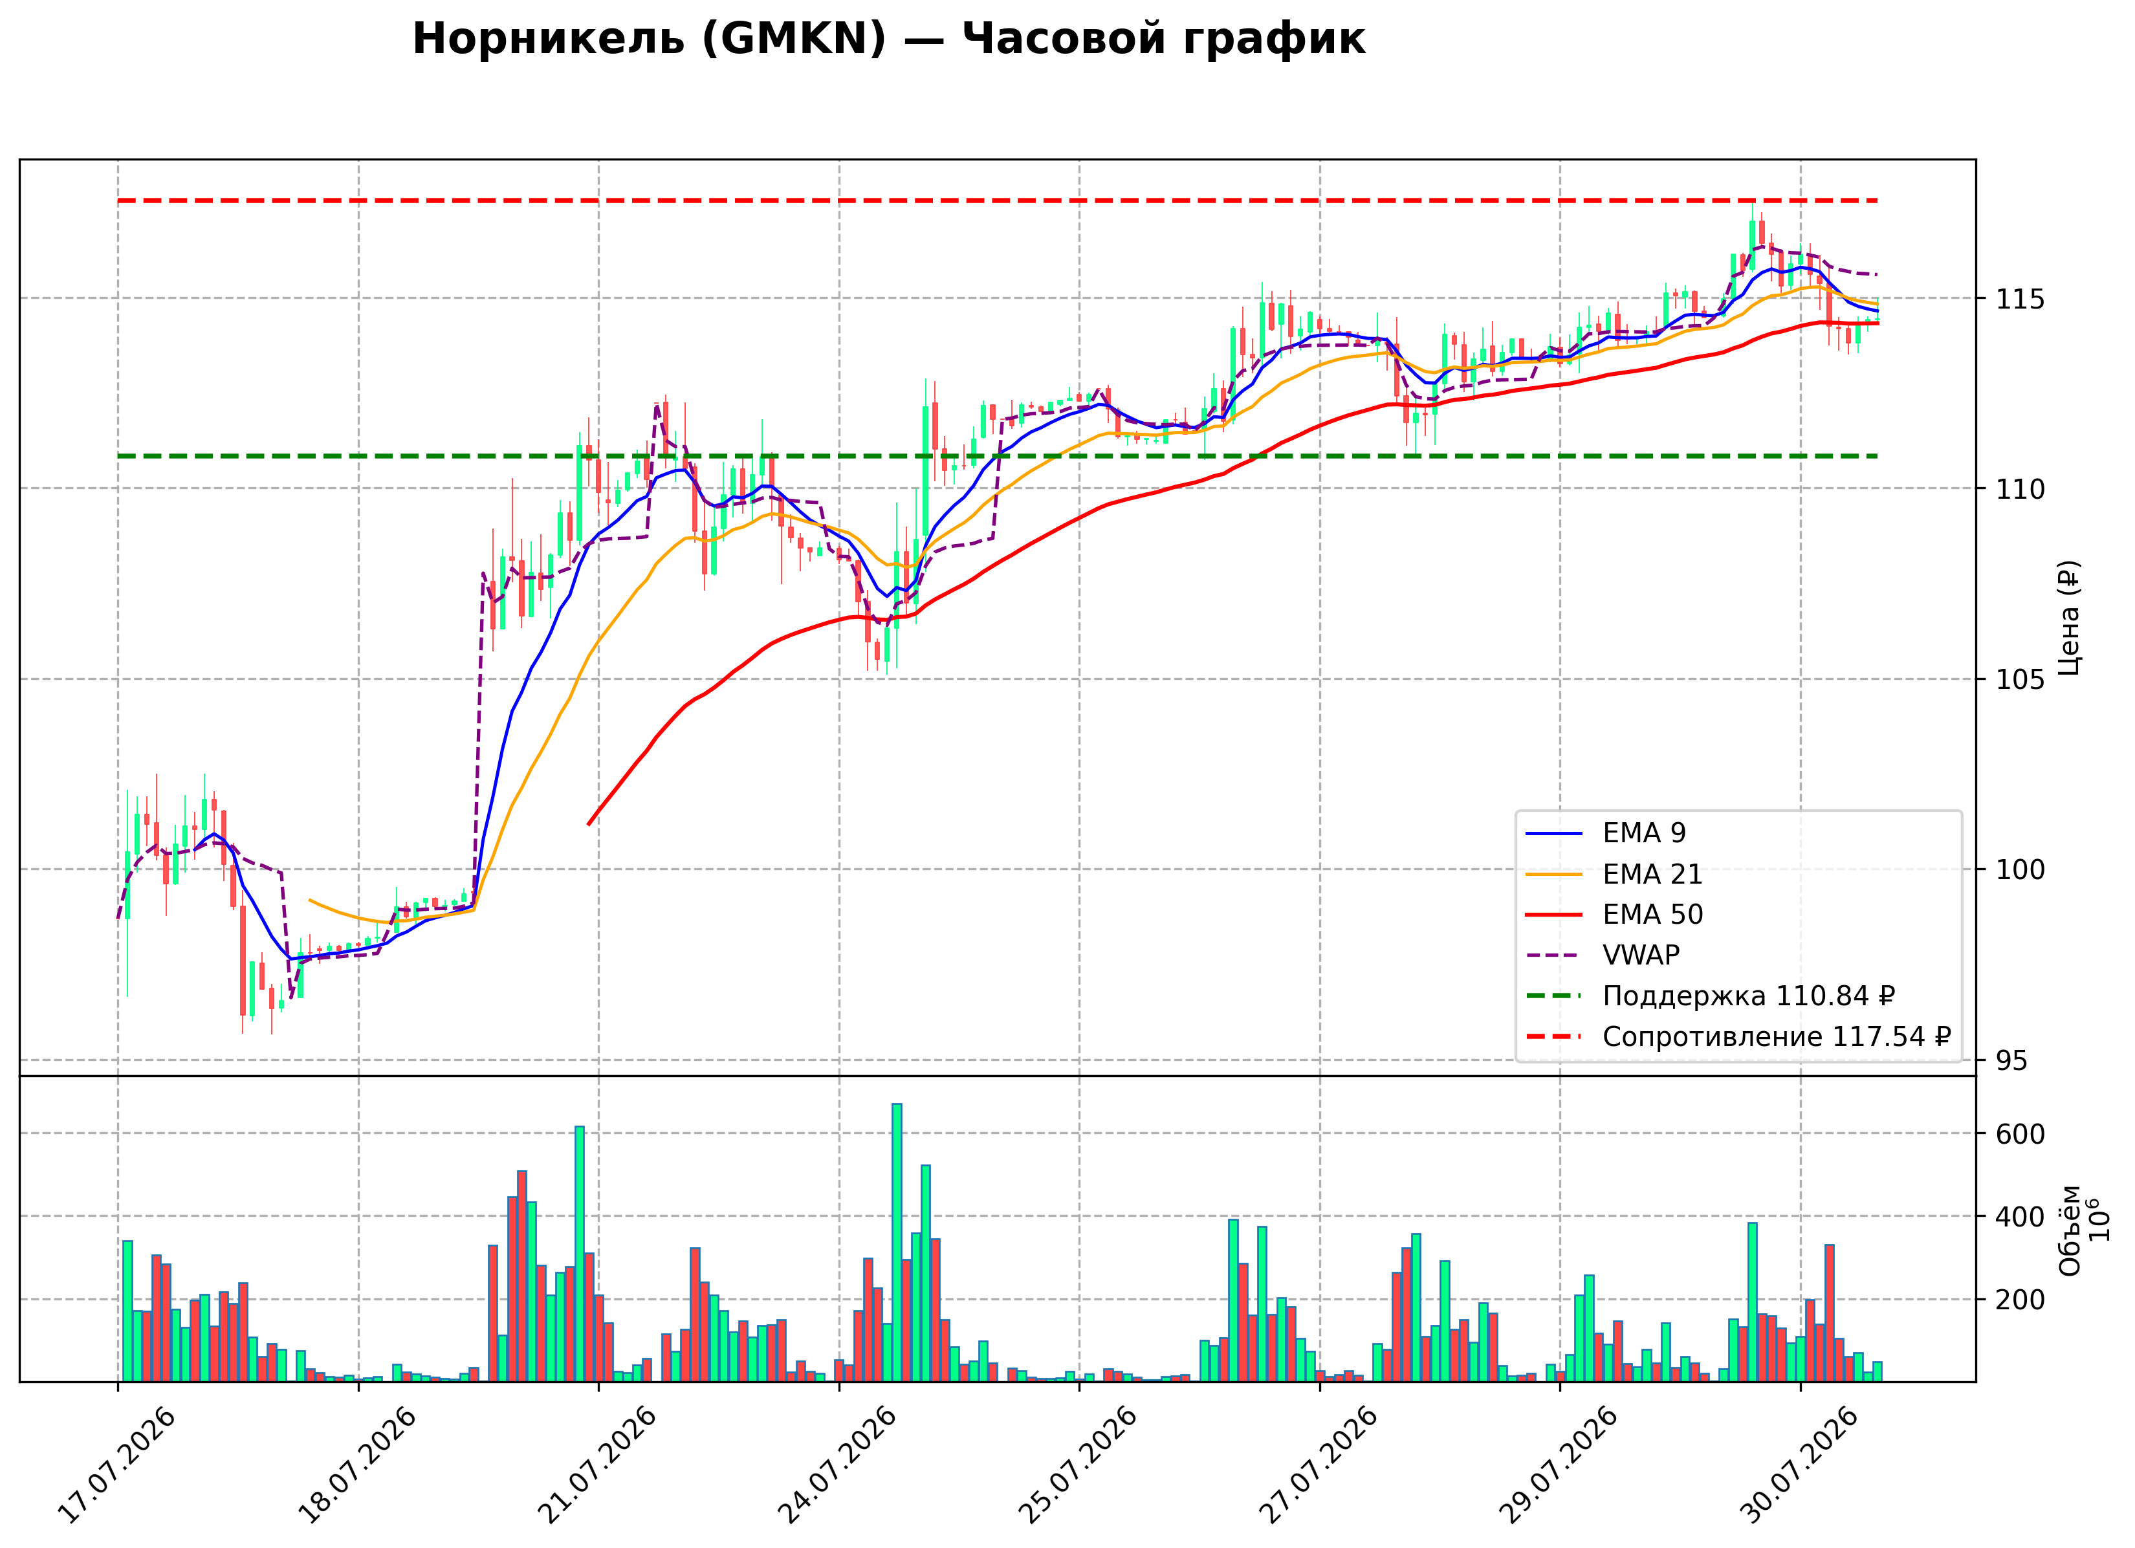Click the 105 price axis tick
This screenshot has height=1548, width=2135.
tap(2021, 679)
